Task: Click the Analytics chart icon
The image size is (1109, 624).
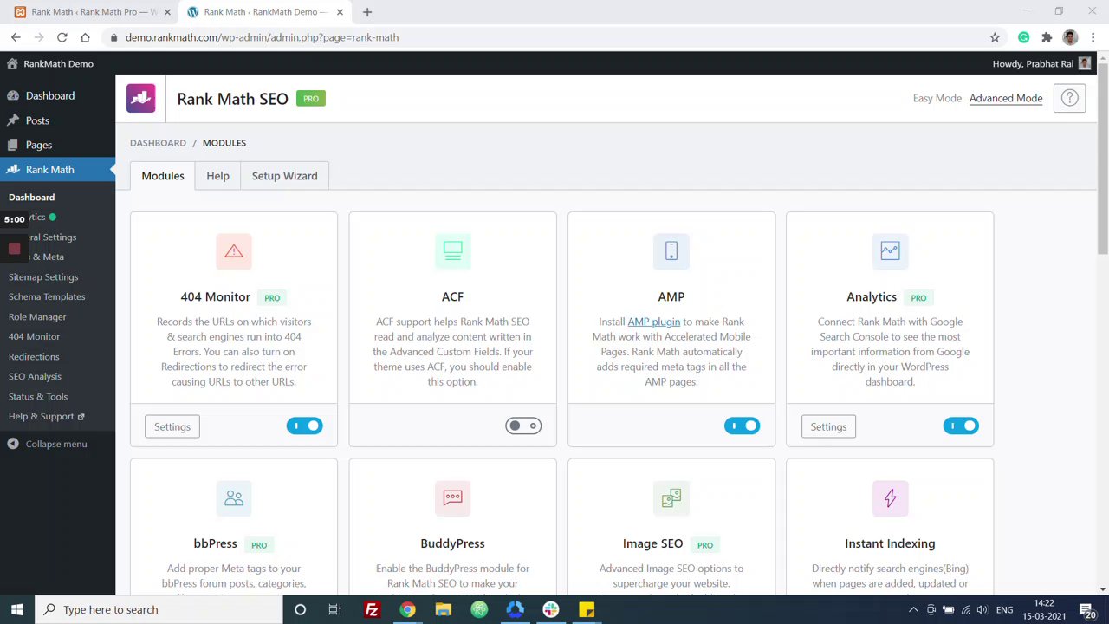Action: click(x=890, y=250)
